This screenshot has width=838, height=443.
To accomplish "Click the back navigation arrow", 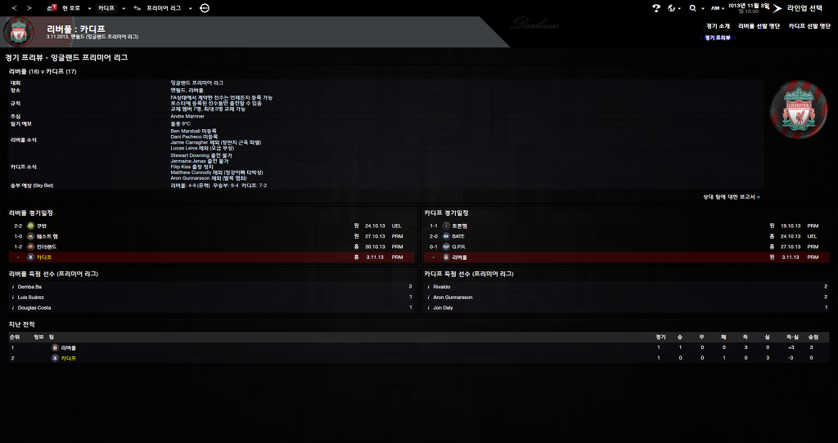I will coord(14,7).
